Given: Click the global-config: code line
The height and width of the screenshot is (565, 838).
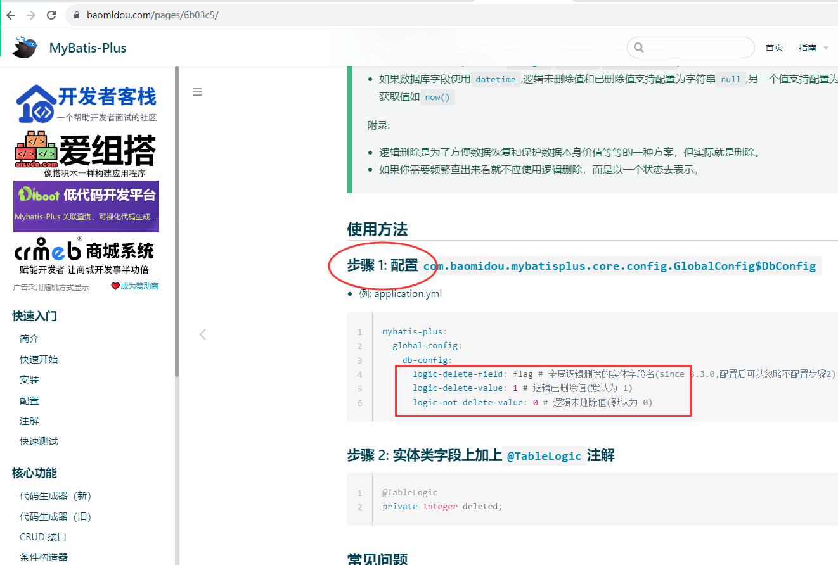Looking at the screenshot, I should [x=427, y=345].
